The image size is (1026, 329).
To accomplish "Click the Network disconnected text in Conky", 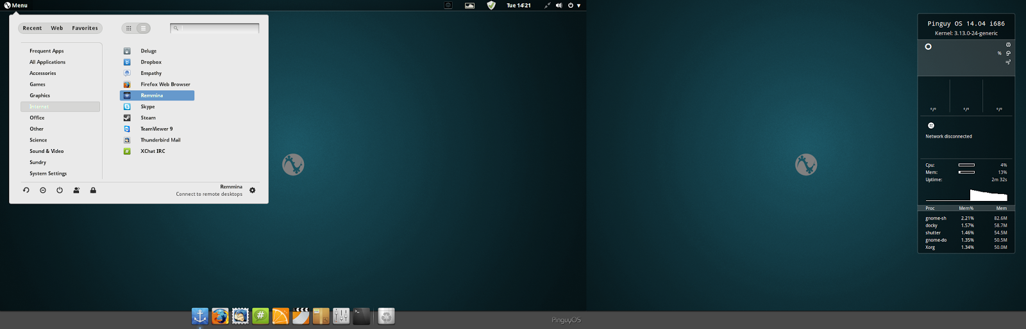I will (948, 136).
